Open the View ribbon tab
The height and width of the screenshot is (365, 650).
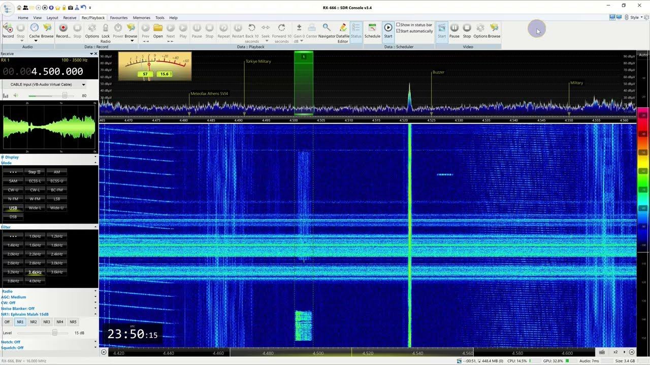click(38, 18)
